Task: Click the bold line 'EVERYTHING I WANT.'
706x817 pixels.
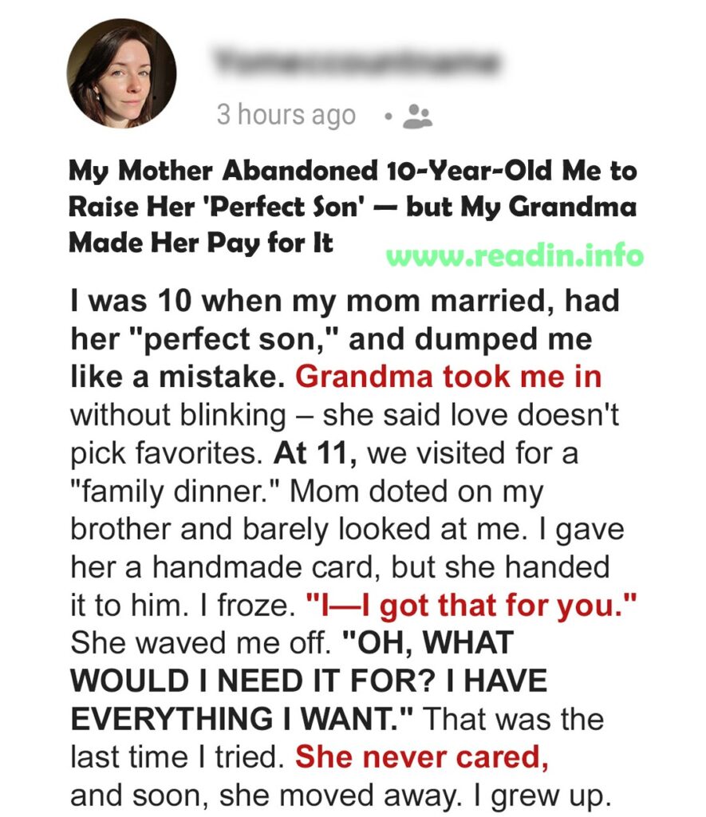Action: pos(243,719)
